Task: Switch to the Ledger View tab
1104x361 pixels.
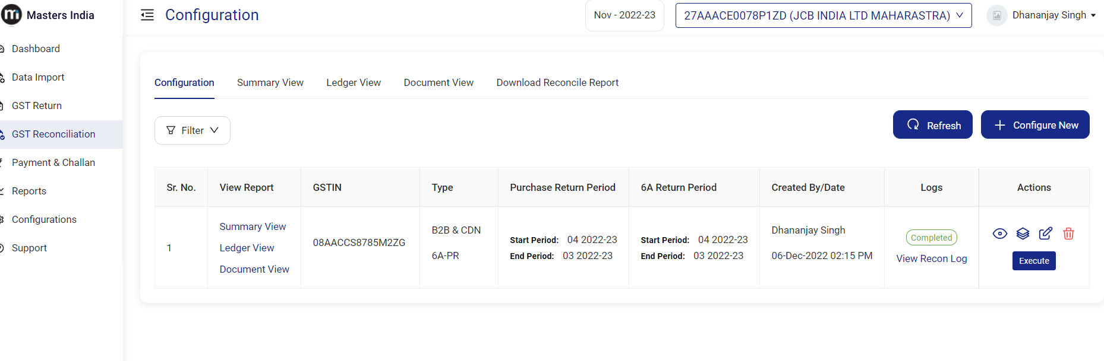Action: (x=354, y=83)
